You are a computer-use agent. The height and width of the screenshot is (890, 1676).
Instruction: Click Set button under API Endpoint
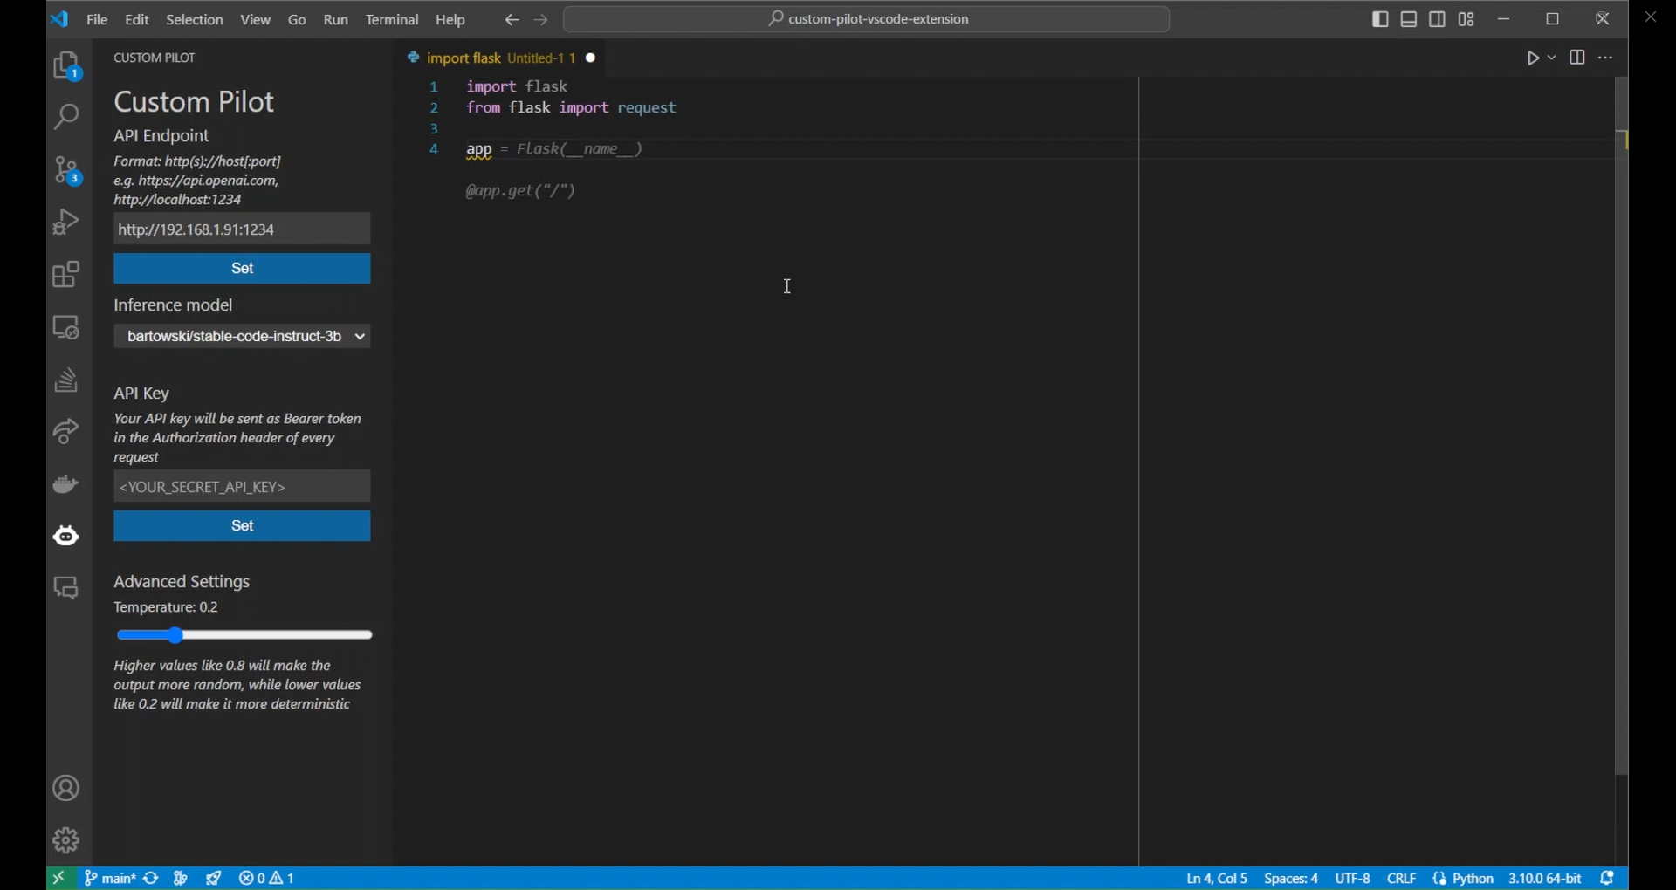(x=243, y=270)
